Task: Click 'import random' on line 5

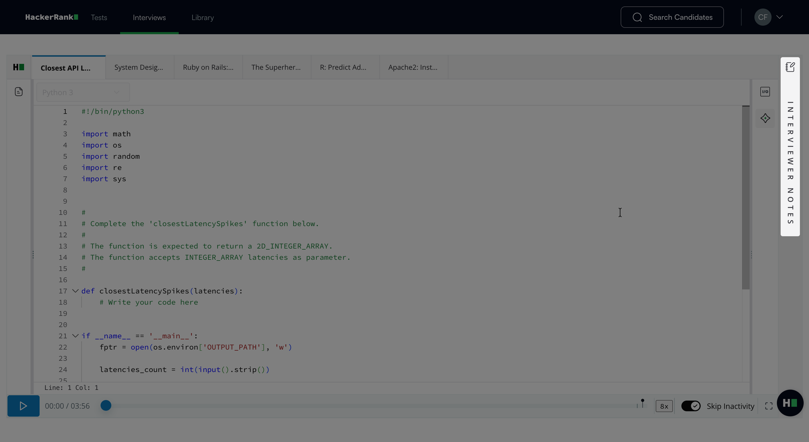Action: [x=110, y=157]
